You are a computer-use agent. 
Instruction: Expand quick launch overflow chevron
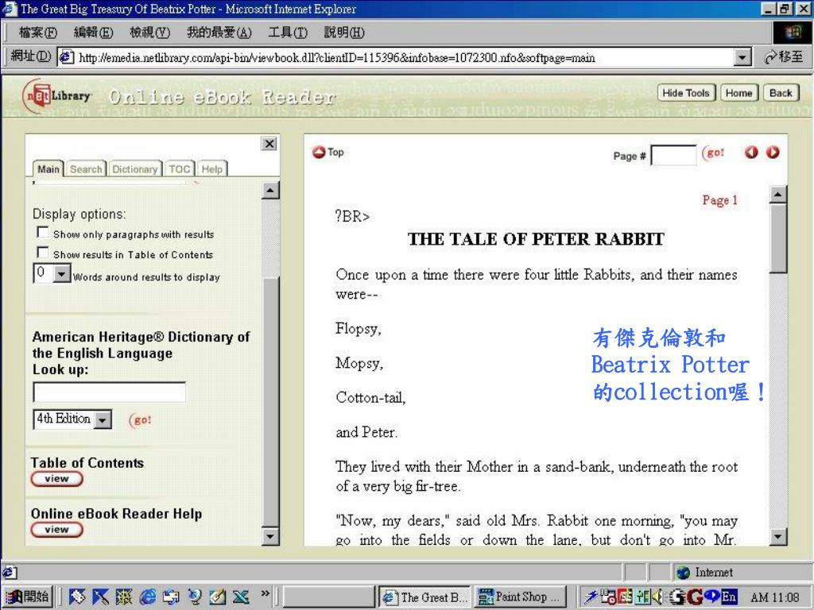[x=265, y=593]
